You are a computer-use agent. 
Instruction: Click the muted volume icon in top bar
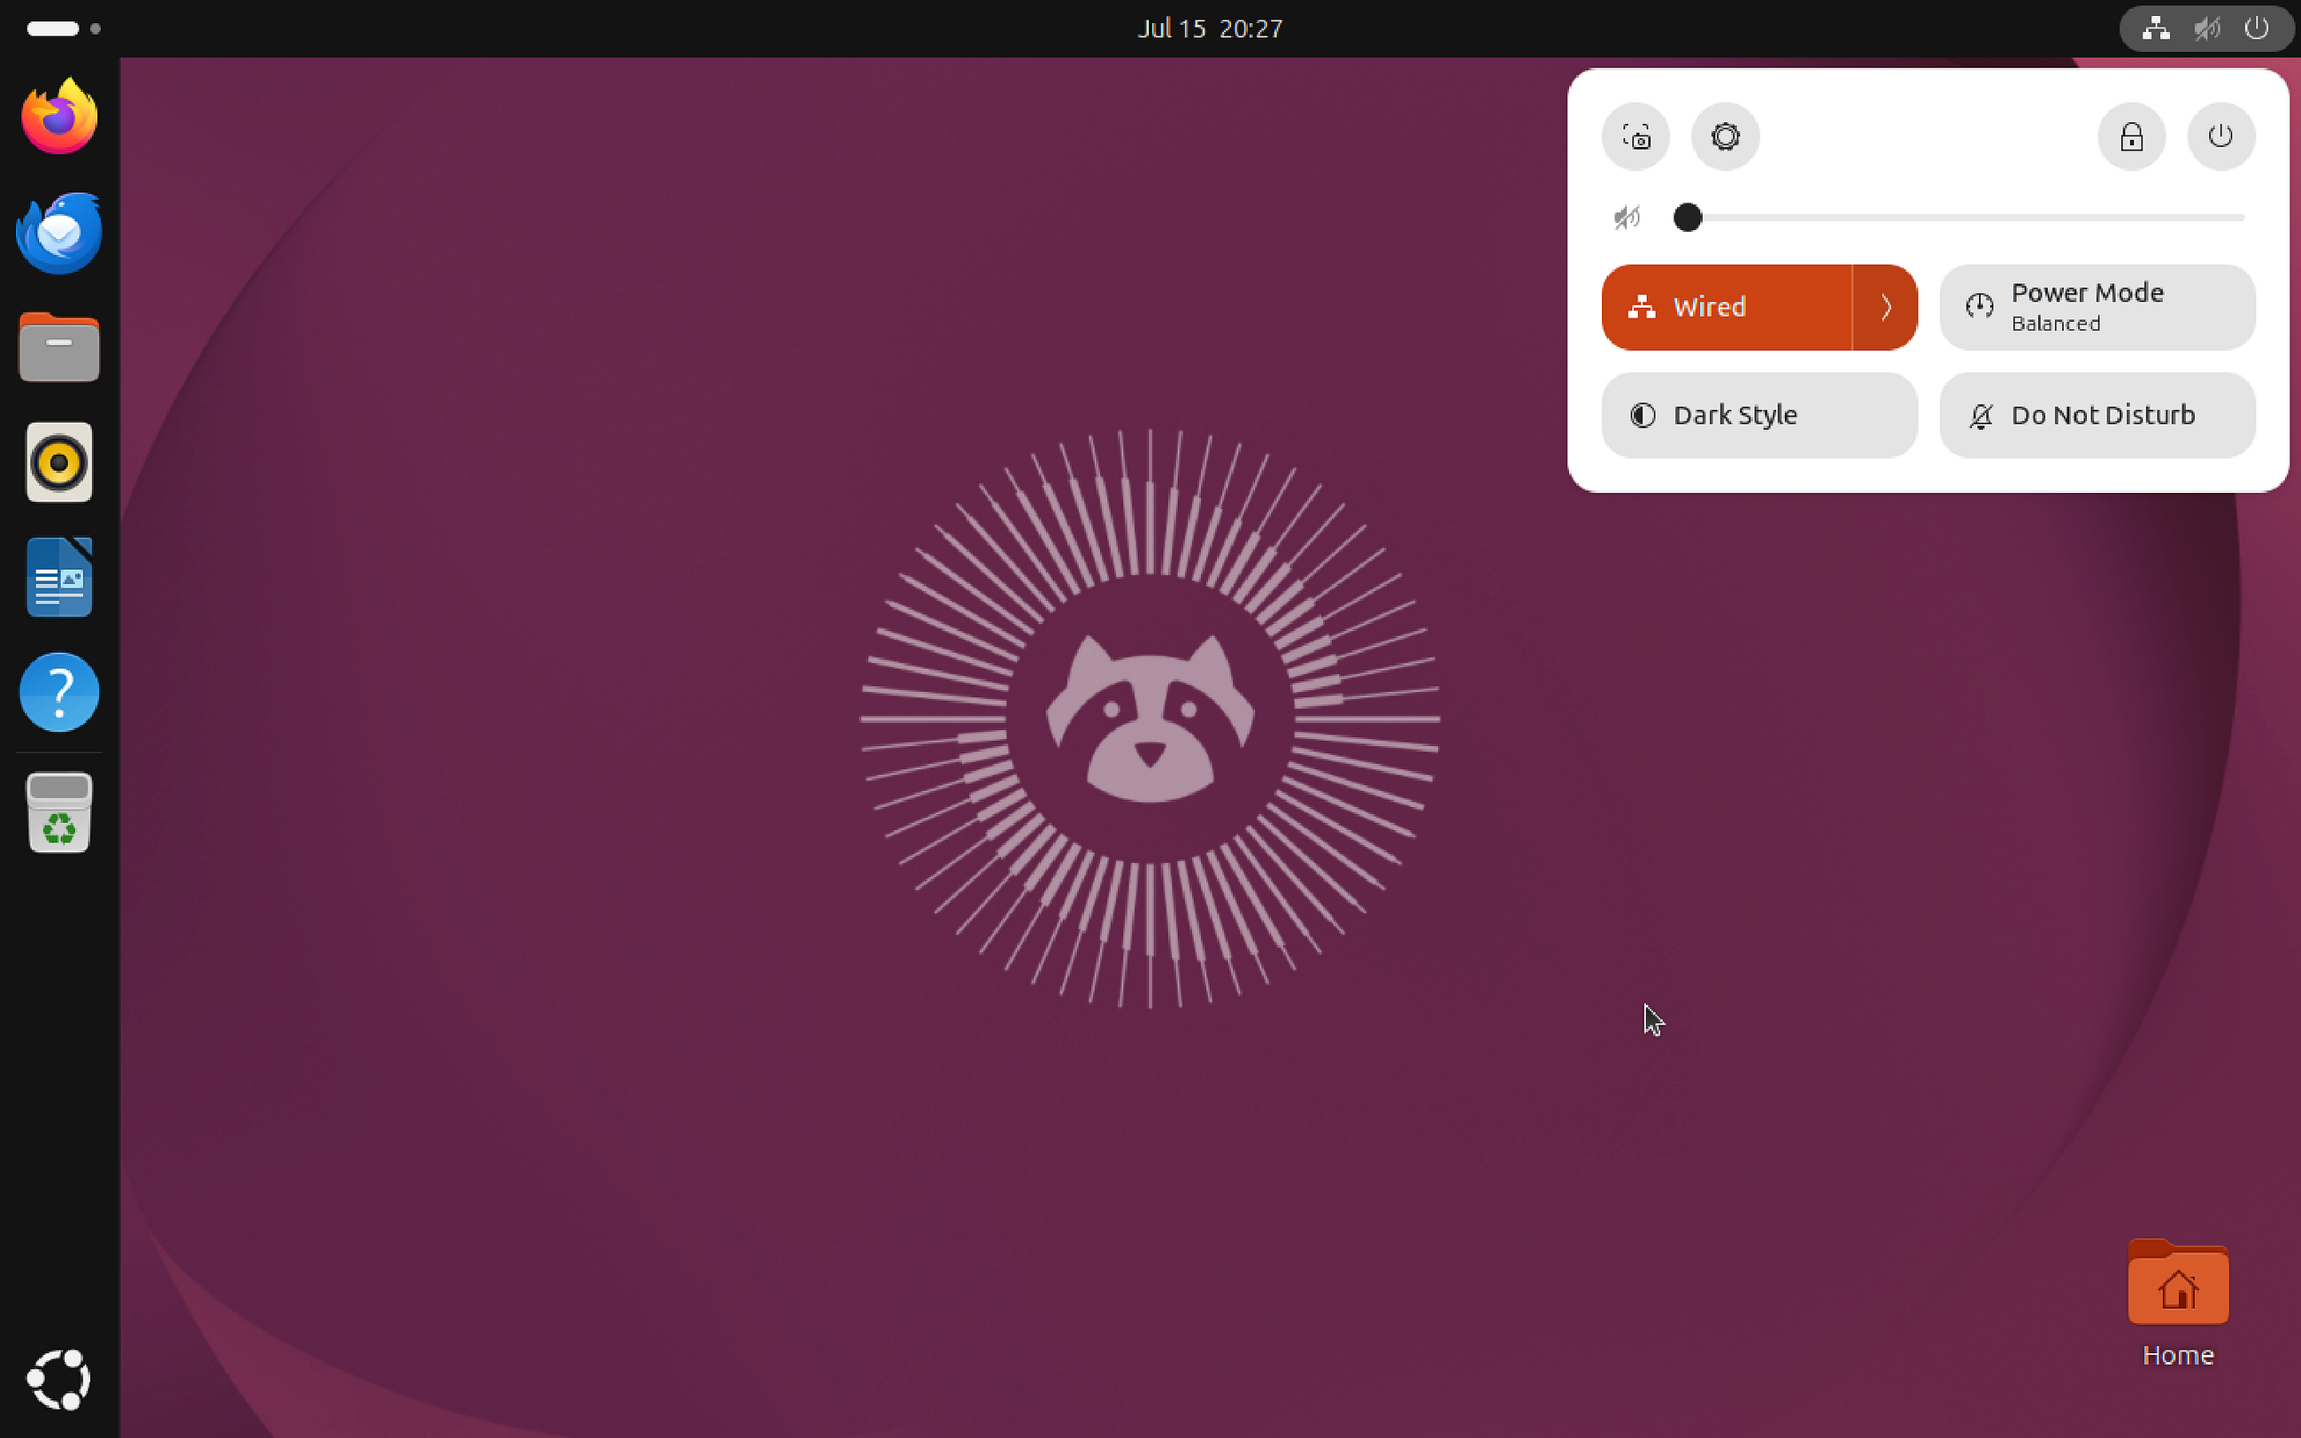[2207, 28]
